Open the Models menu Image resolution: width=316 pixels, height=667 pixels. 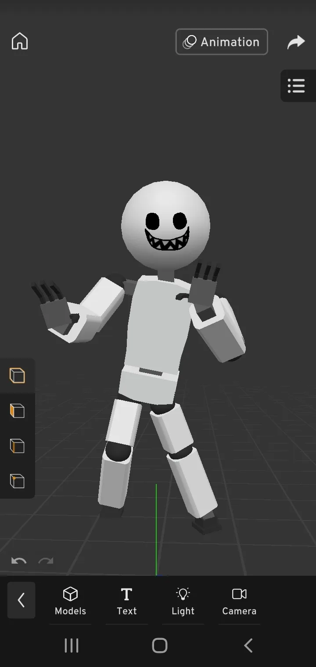point(70,601)
